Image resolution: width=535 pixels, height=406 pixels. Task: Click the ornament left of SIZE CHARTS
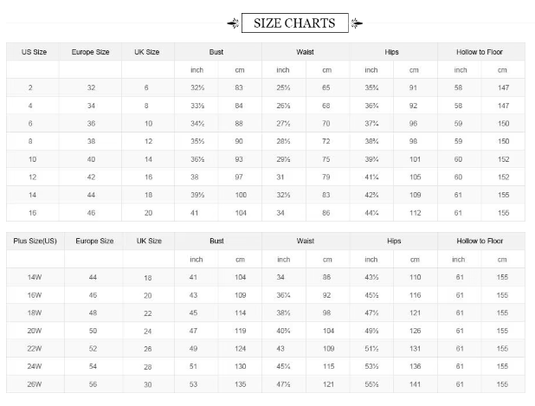click(233, 23)
